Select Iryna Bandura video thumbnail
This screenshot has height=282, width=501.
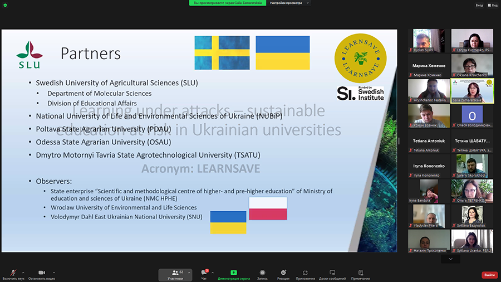(429, 191)
